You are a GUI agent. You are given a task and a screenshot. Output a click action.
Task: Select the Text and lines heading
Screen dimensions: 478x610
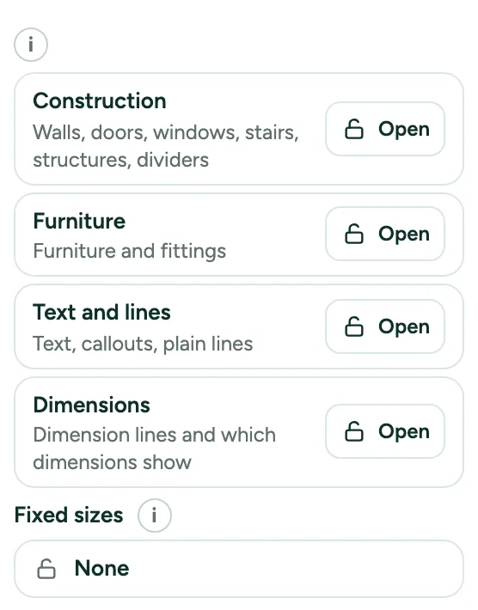[101, 312]
